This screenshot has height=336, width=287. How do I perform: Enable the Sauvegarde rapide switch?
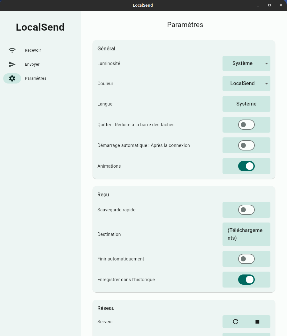click(x=246, y=210)
